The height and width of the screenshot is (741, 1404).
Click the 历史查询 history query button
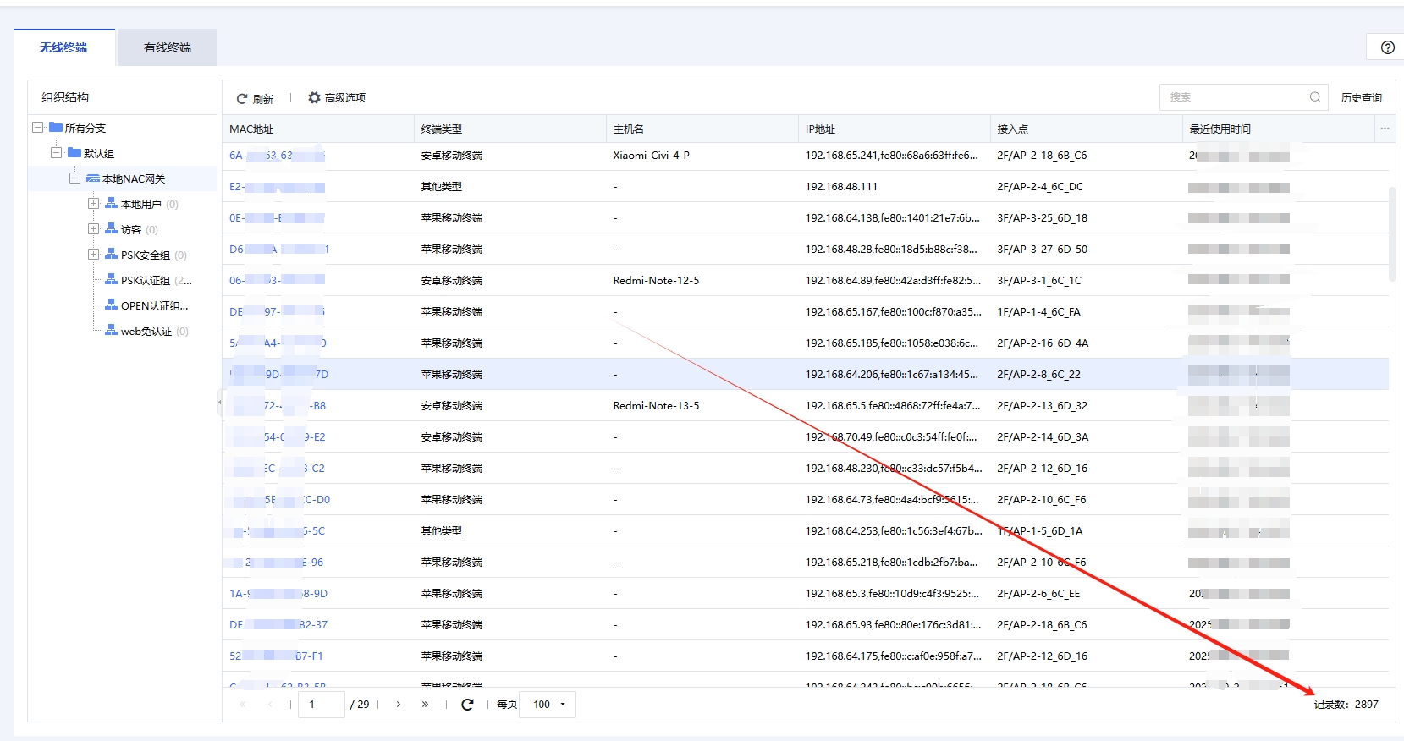tap(1361, 98)
